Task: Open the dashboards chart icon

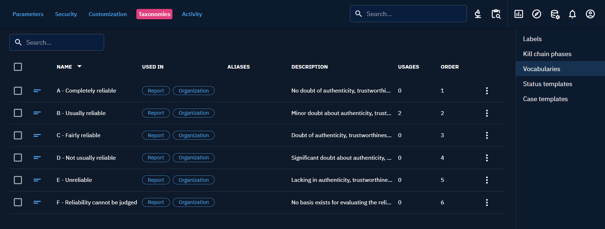Action: (518, 14)
